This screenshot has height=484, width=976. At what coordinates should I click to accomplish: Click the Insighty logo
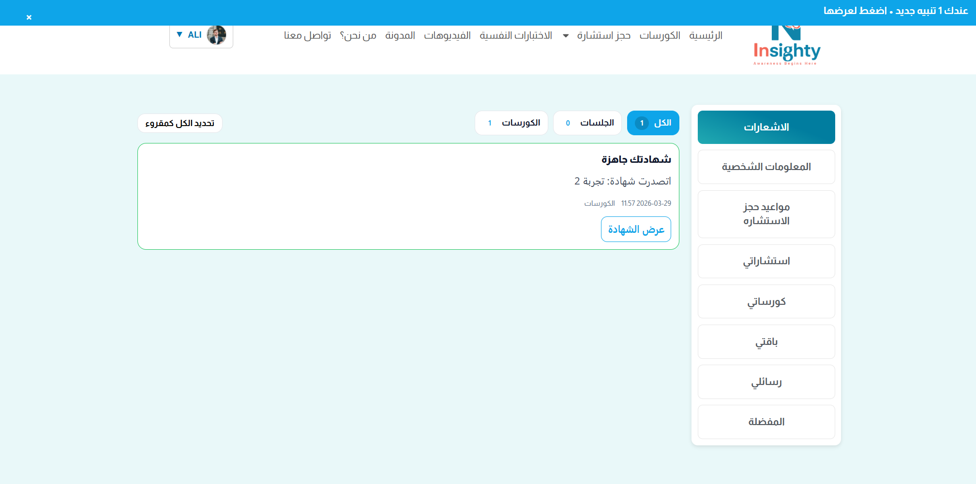(786, 47)
